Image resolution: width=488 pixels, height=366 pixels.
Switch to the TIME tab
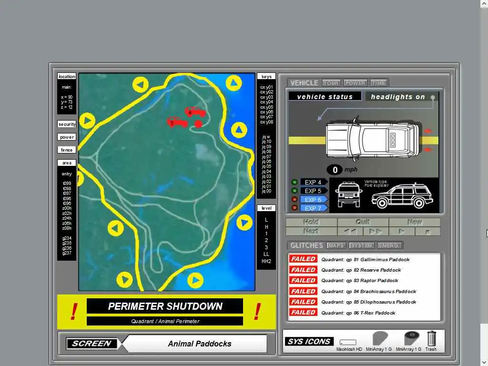point(378,83)
